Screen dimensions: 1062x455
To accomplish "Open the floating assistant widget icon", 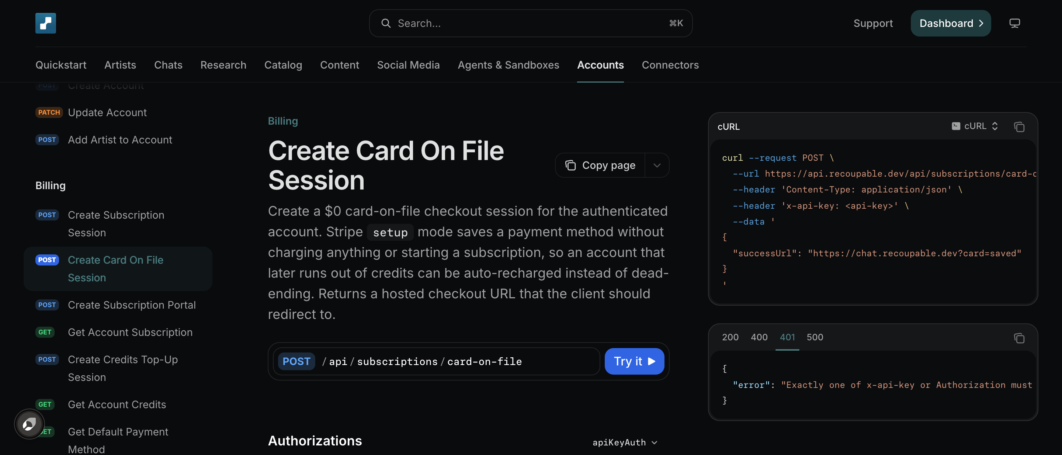I will pyautogui.click(x=29, y=424).
